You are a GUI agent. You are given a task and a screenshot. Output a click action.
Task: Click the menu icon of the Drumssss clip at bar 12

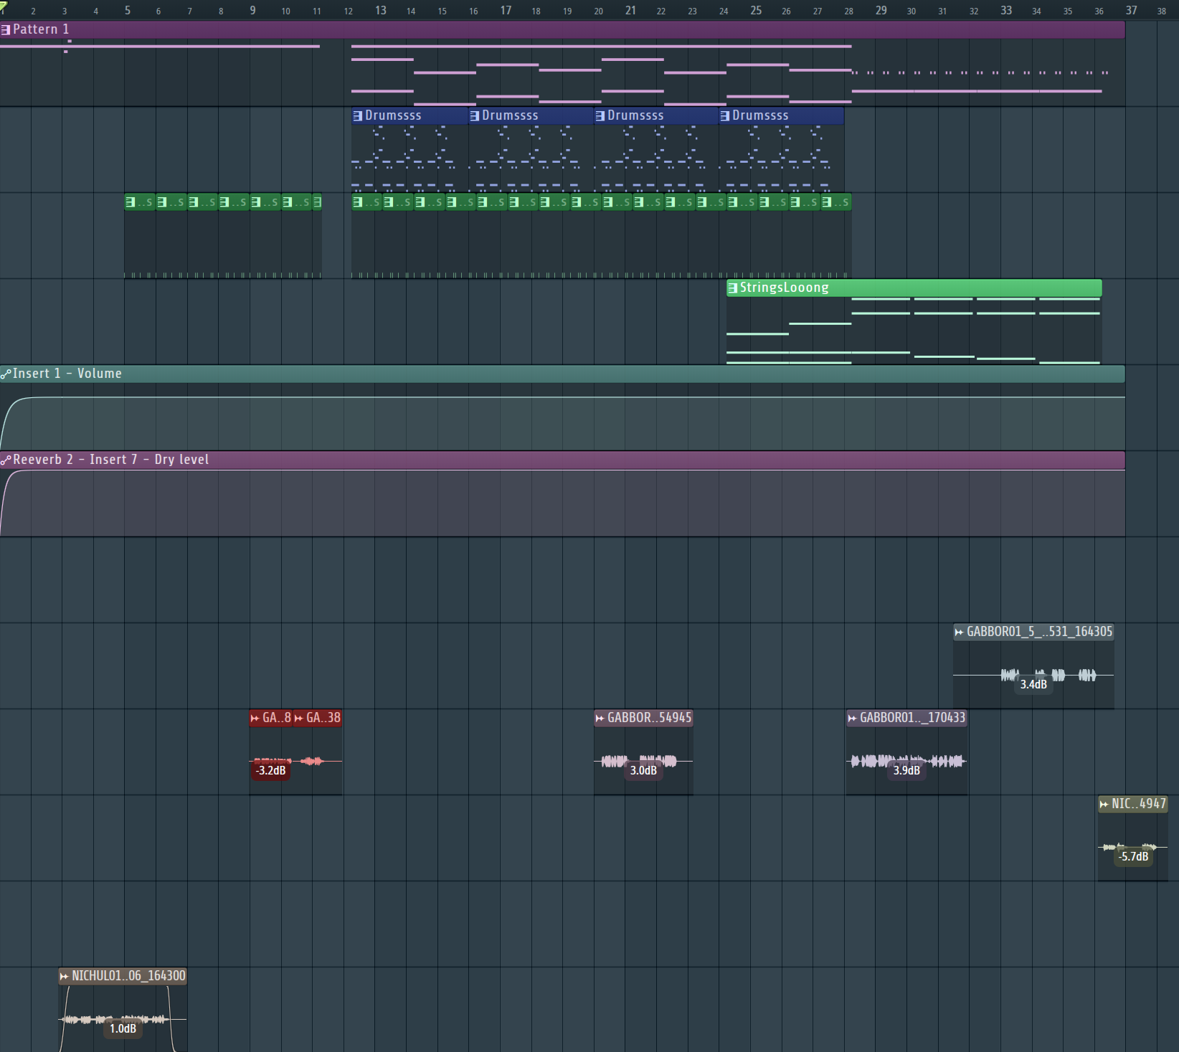(x=358, y=115)
